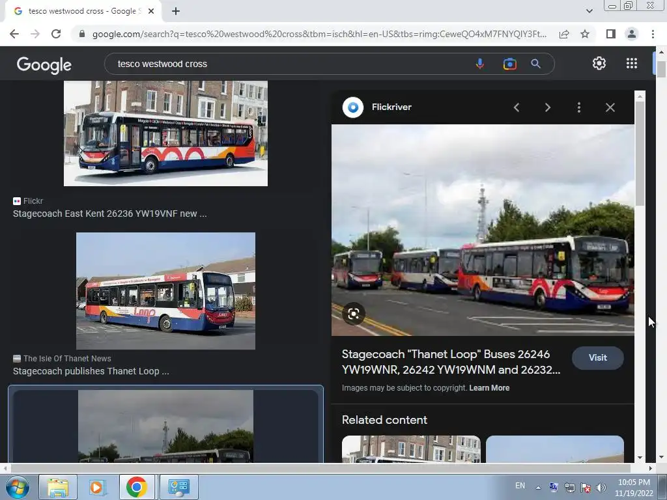Reload the current page
This screenshot has width=667, height=500.
click(56, 34)
